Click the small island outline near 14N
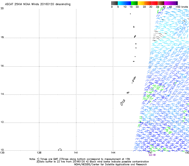The image size is (189, 166). click(128, 93)
